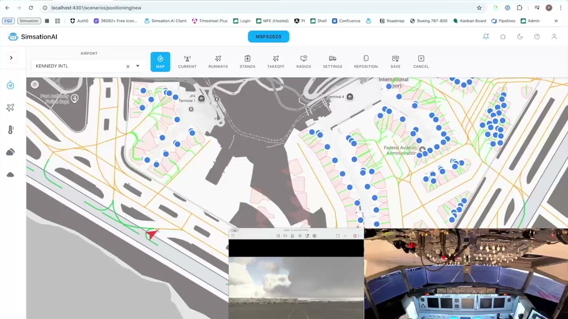The height and width of the screenshot is (319, 568).
Task: Open the Timesheet Plus bookmark
Action: 210,21
